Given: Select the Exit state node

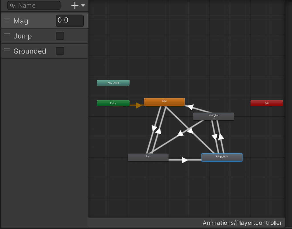Looking at the screenshot, I should tap(266, 103).
